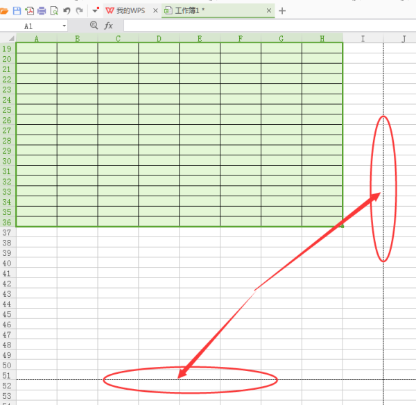This screenshot has height=405, width=416.
Task: Open Print Preview icon
Action: (x=54, y=11)
